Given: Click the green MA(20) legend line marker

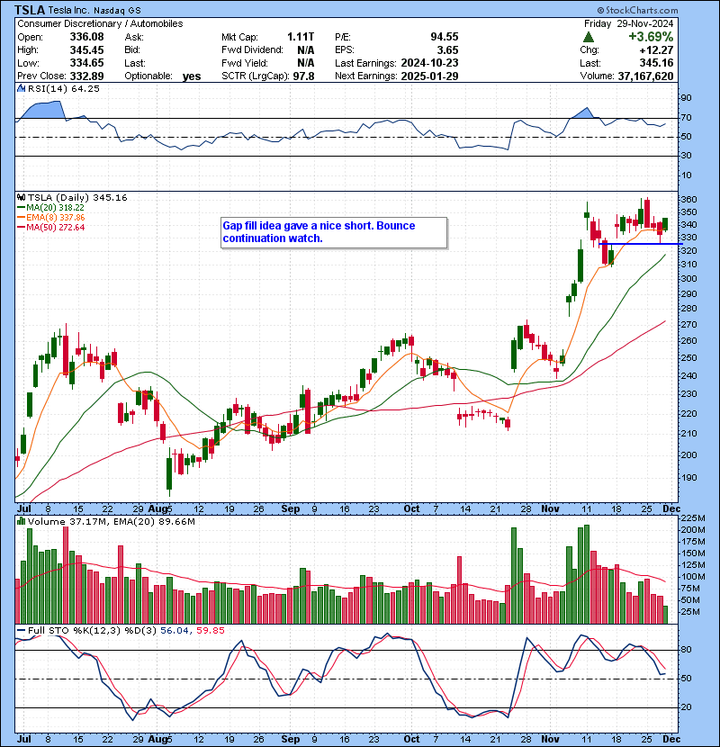Looking at the screenshot, I should coord(21,208).
